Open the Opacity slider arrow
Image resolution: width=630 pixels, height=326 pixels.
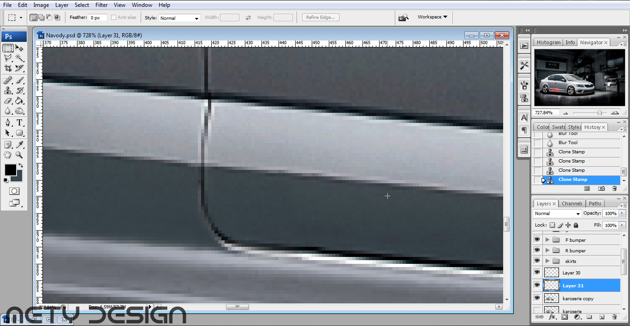[623, 214]
